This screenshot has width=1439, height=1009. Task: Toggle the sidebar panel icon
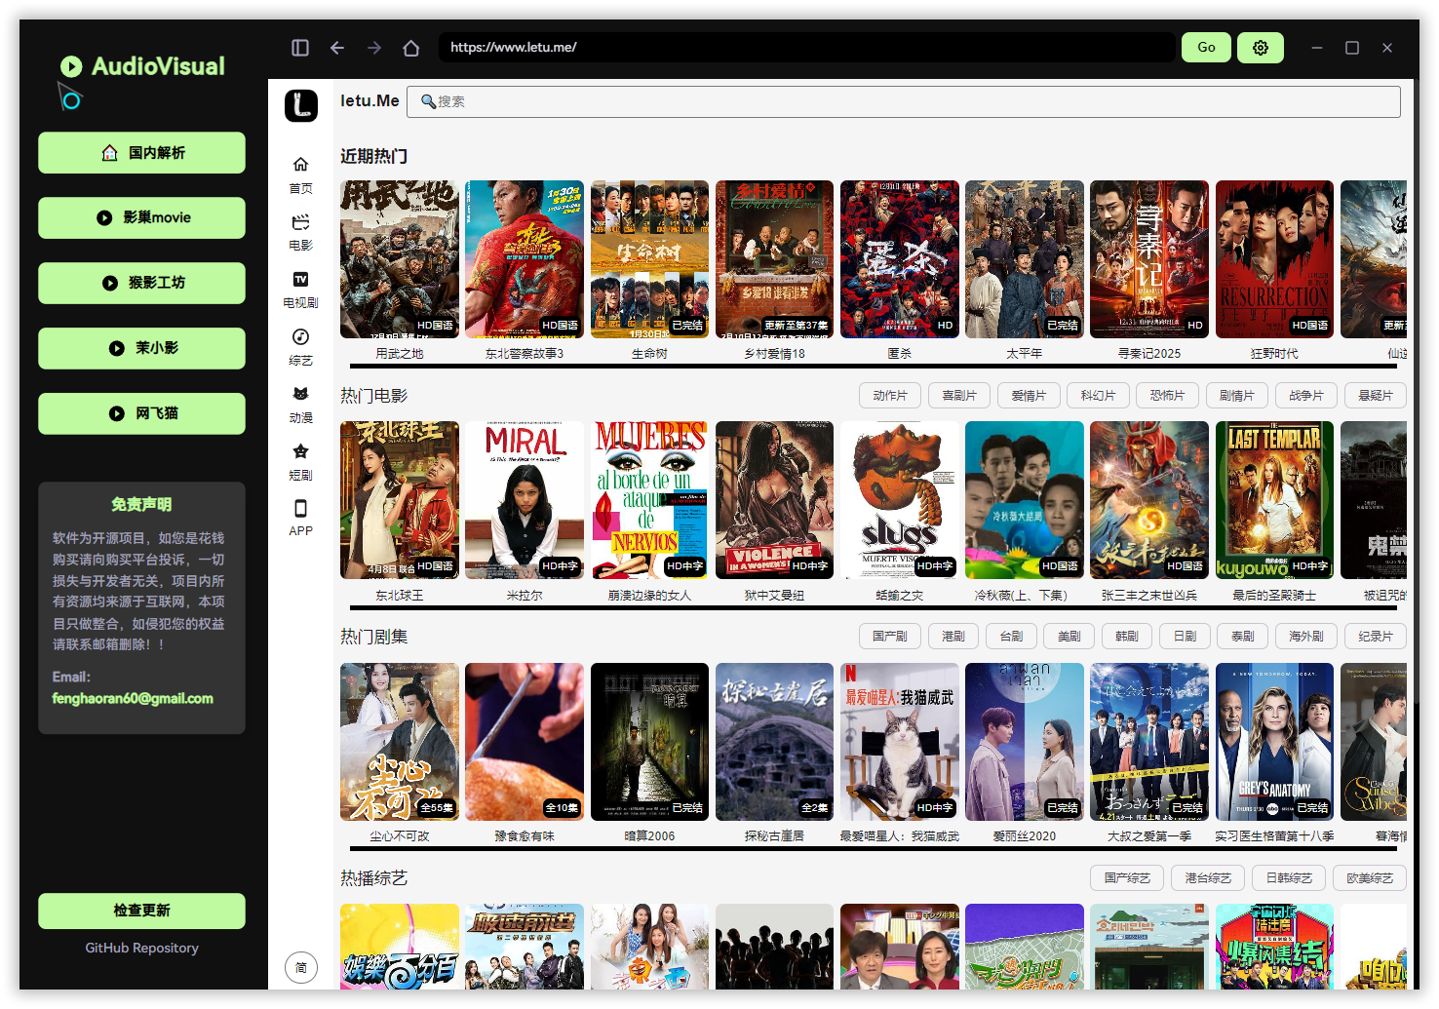click(x=300, y=48)
